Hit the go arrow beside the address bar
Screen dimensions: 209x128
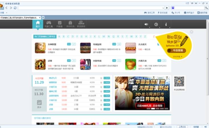(167, 8)
